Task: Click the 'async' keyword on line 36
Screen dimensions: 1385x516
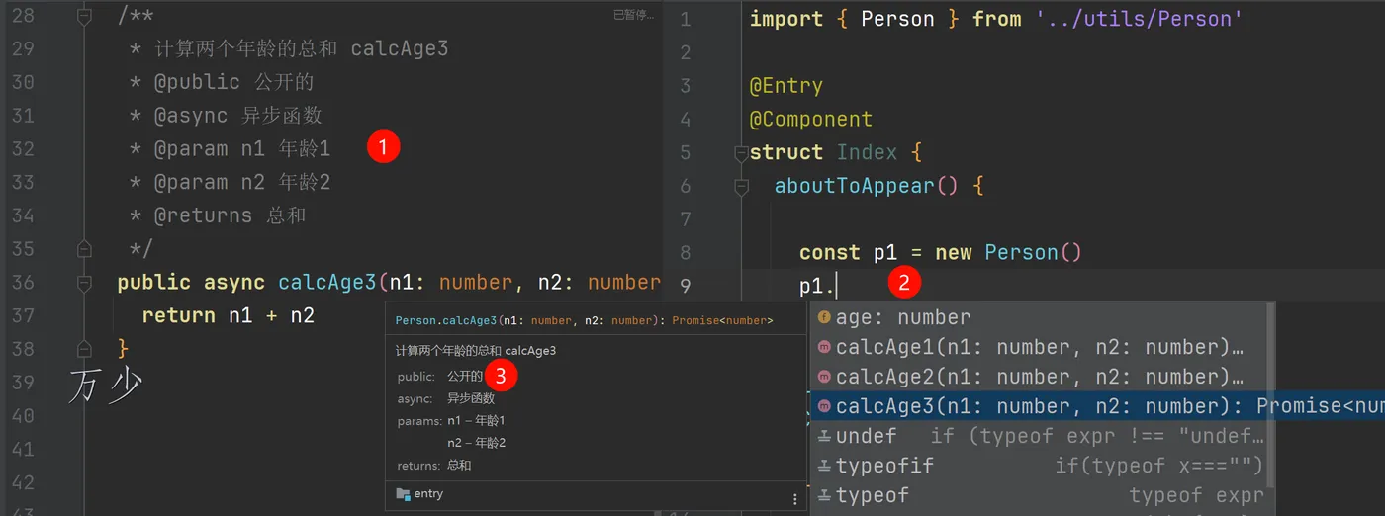Action: click(x=234, y=283)
